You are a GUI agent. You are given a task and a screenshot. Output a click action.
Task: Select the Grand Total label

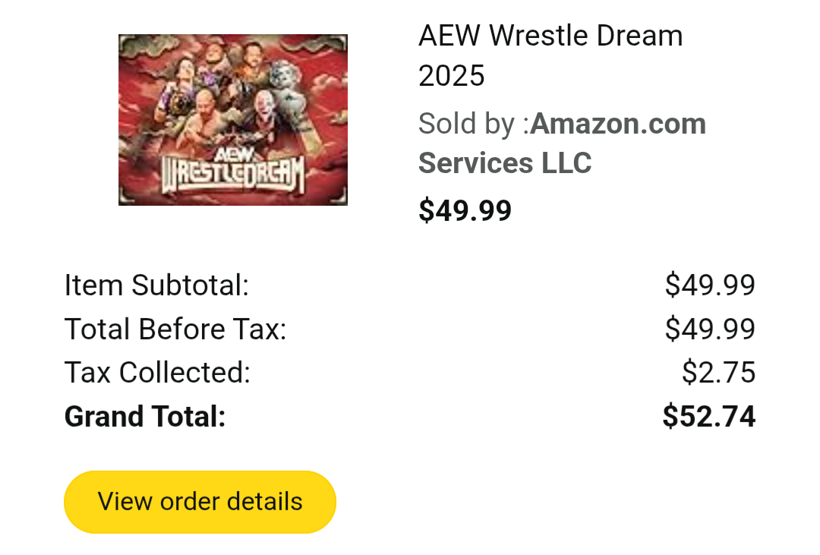(145, 417)
